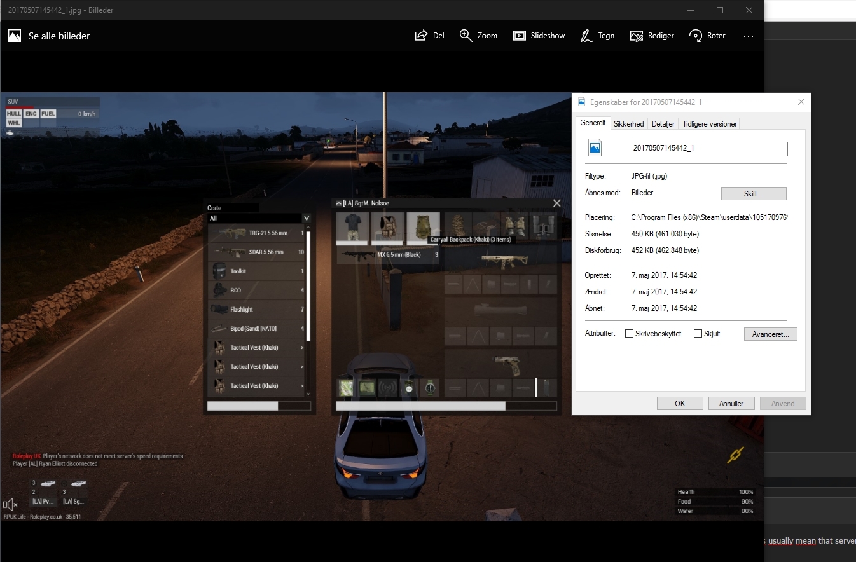Screen dimensions: 856x562
Task: Click the scroll-down arrow of the Crate list
Action: point(308,394)
